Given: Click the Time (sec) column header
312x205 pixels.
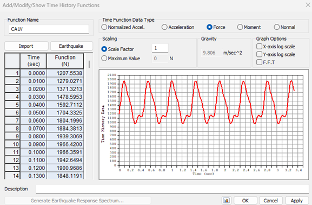Looking at the screenshot, I should [33, 61].
